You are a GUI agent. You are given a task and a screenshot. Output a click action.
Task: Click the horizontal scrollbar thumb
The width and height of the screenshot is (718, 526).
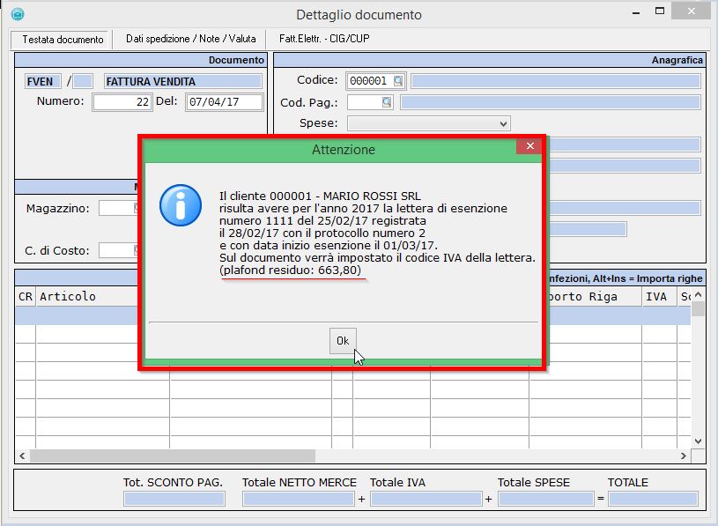tap(173, 456)
